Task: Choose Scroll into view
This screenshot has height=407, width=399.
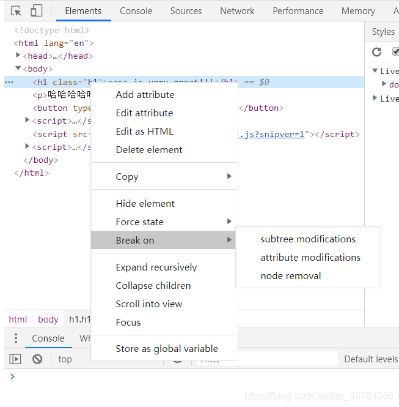Action: (x=164, y=304)
